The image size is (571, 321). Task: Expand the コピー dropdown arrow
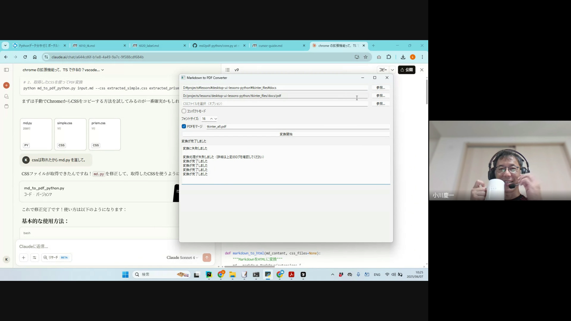click(392, 70)
